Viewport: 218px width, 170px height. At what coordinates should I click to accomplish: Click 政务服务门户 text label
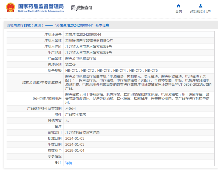pos(200,11)
